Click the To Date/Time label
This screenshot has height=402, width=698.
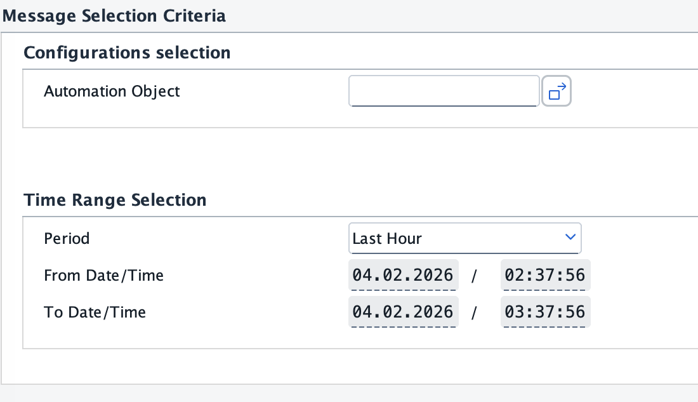tap(95, 312)
